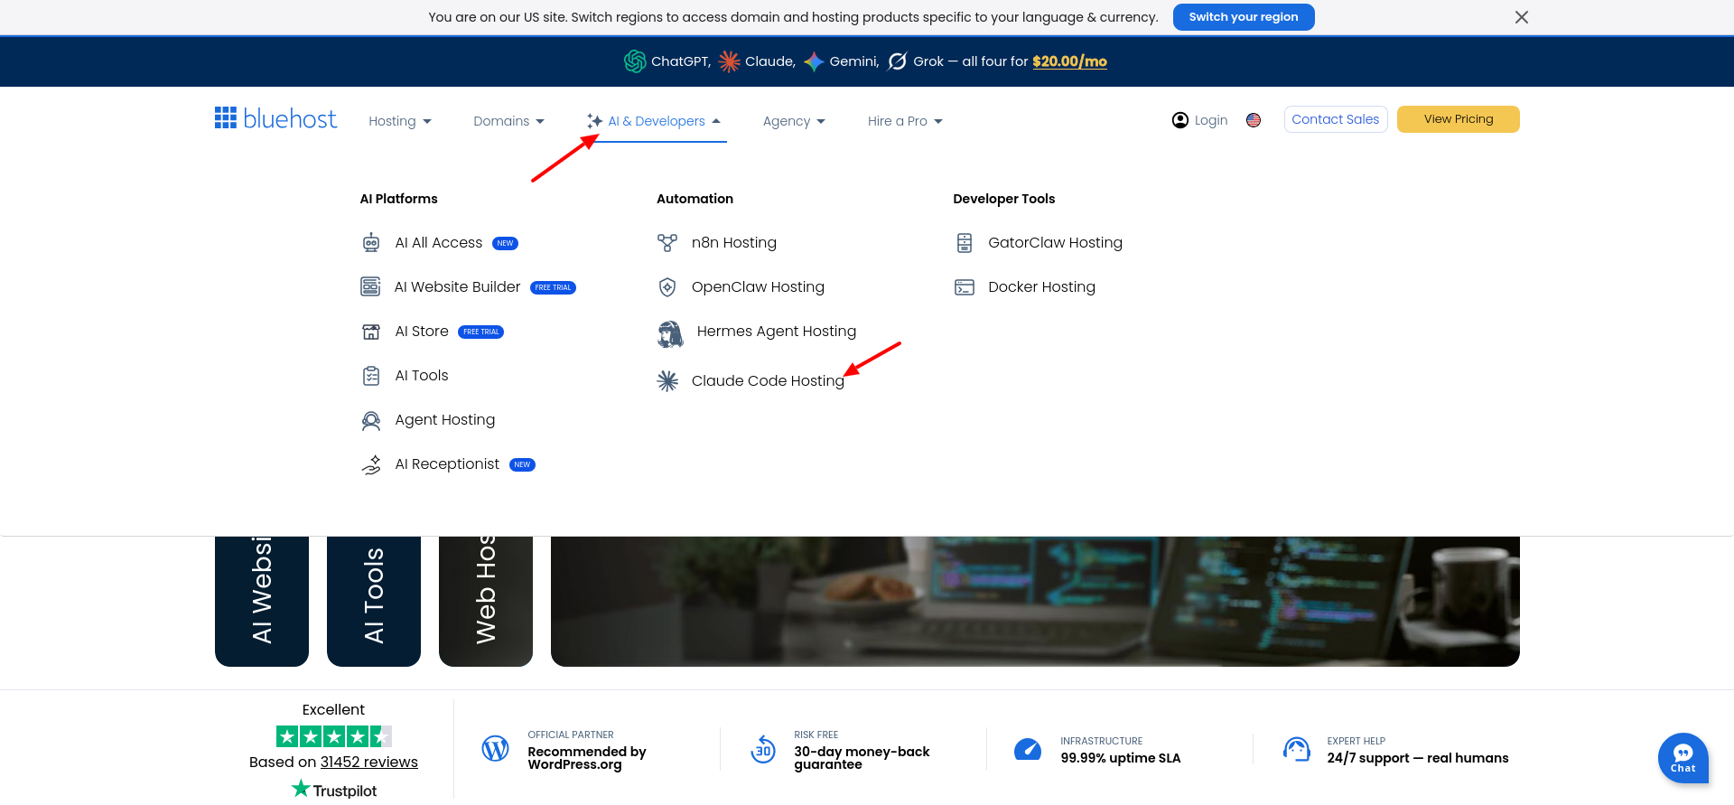Click the blurred laptop hero image
The height and width of the screenshot is (805, 1734).
coord(1035,602)
